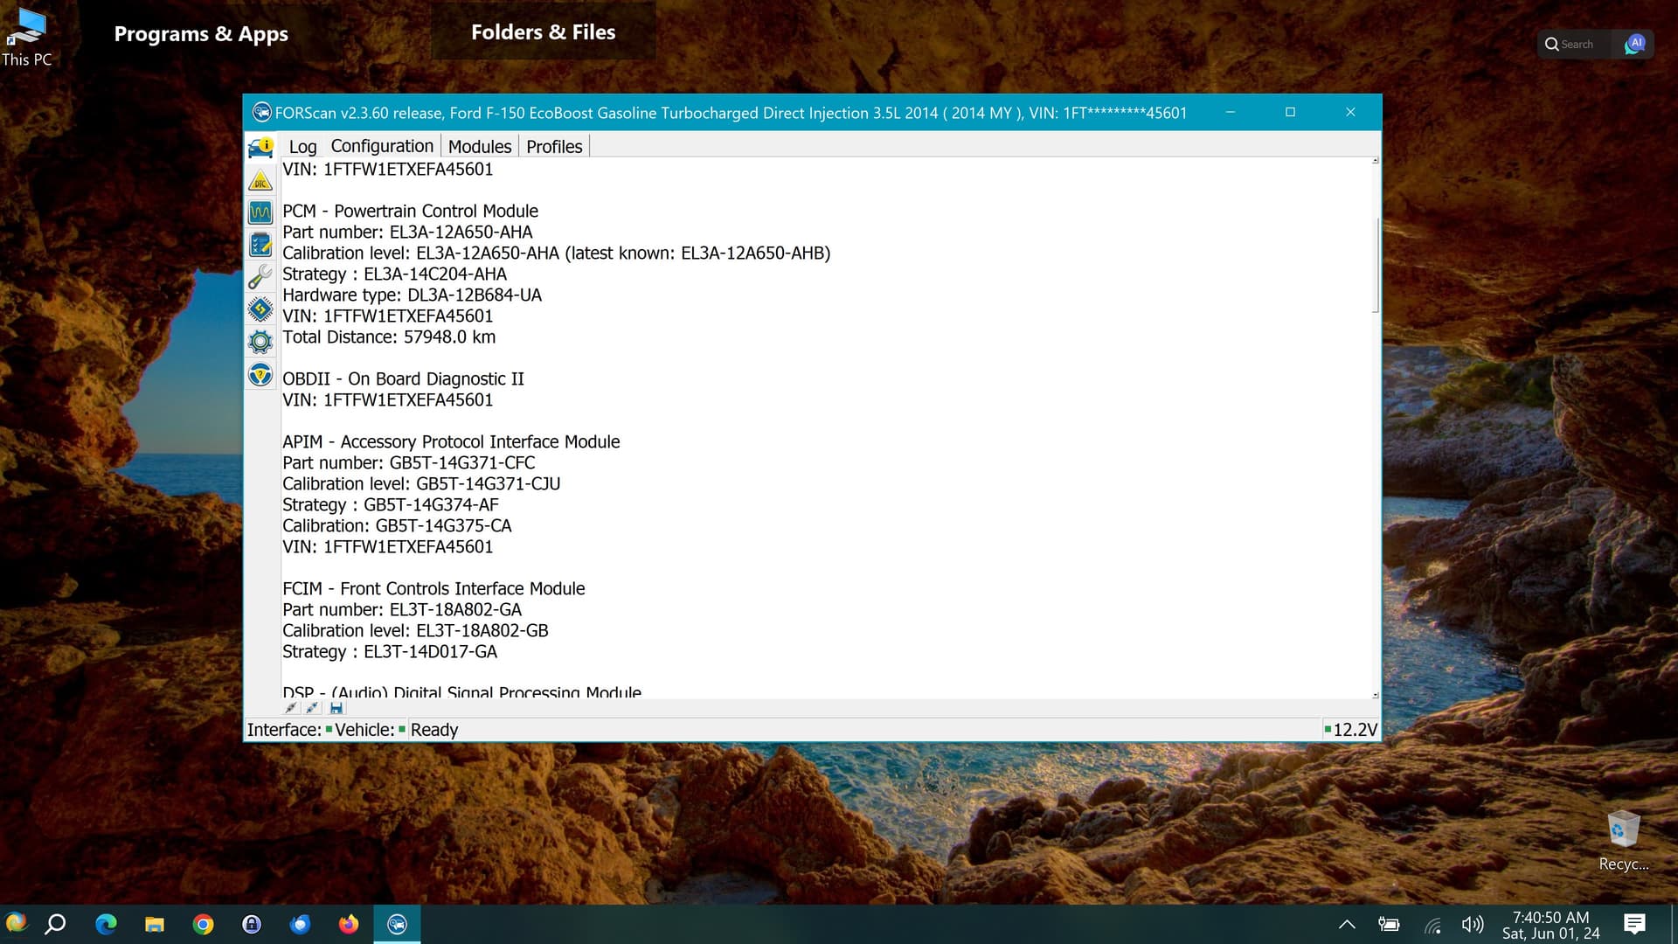Click the 'Part number: EL3T-18A802-GA' line
Image resolution: width=1678 pixels, height=944 pixels.
tap(402, 609)
